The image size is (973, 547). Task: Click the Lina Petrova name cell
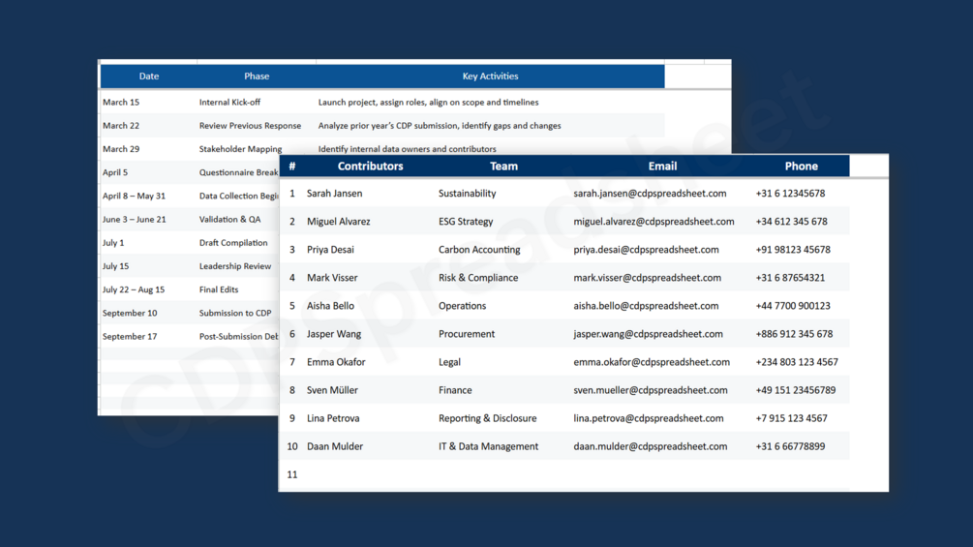333,418
